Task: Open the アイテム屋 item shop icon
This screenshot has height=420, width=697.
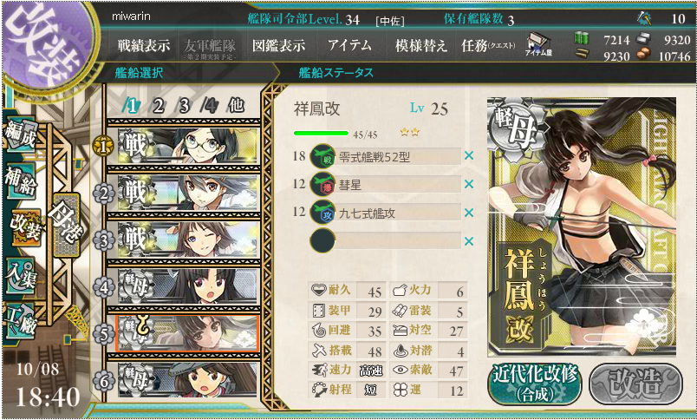Action: pyautogui.click(x=538, y=44)
